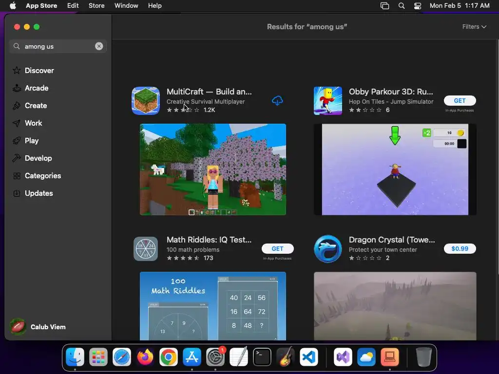Viewport: 499px width, 374px height.
Task: Open Math Riddles app icon
Action: point(146,249)
